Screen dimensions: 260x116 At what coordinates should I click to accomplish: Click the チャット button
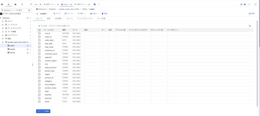coord(69,14)
